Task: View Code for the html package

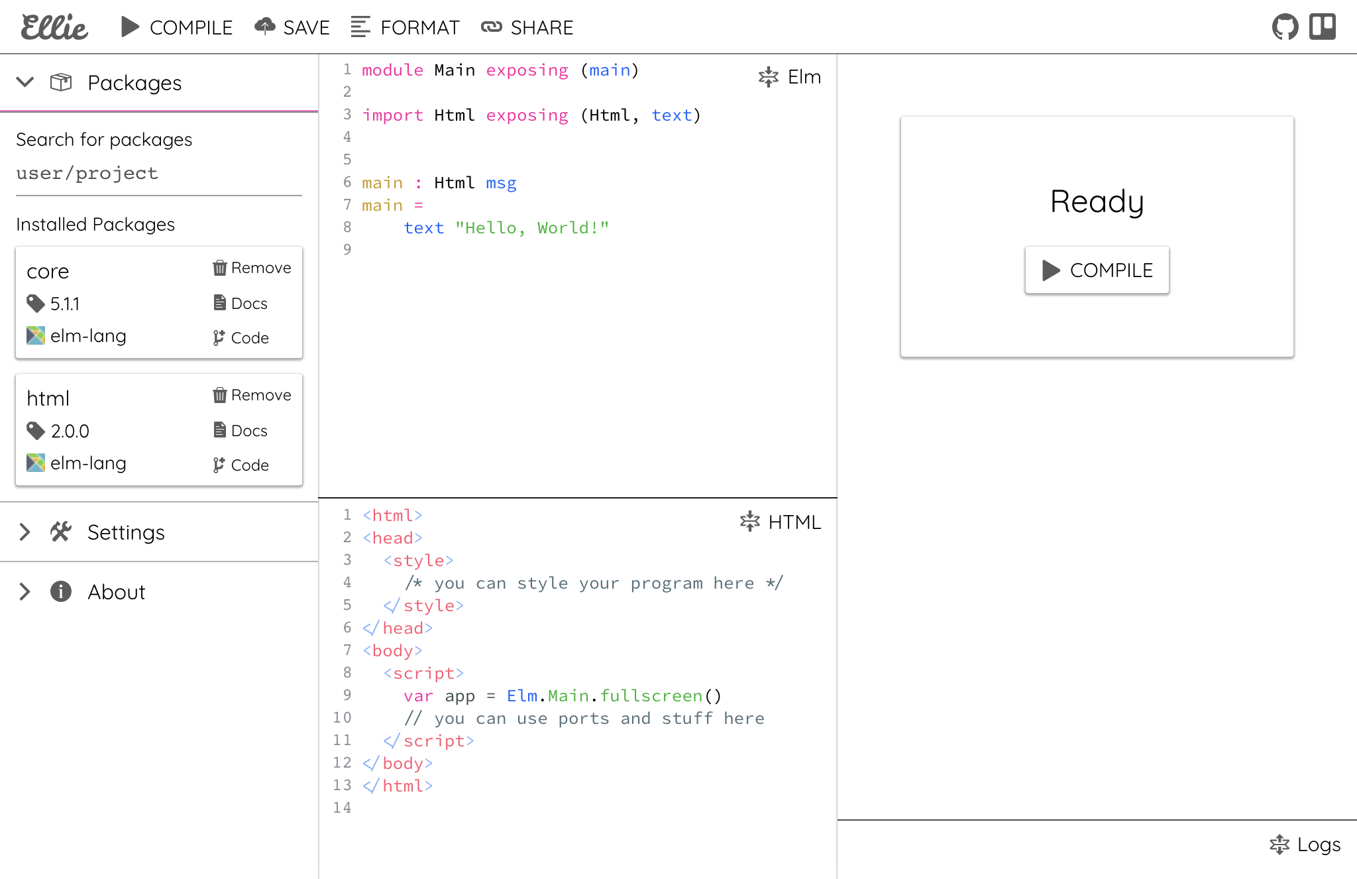Action: point(241,465)
